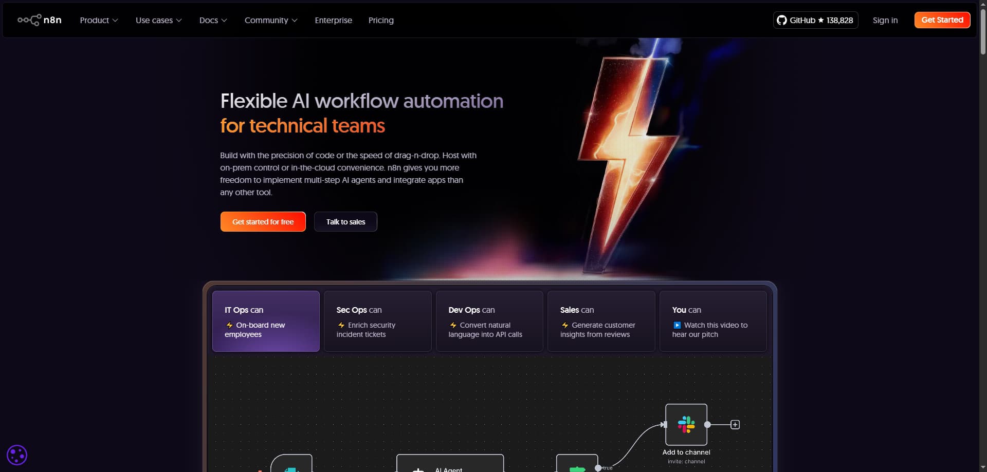This screenshot has height=472, width=987.
Task: Click the play video icon in the You can card
Action: point(677,325)
